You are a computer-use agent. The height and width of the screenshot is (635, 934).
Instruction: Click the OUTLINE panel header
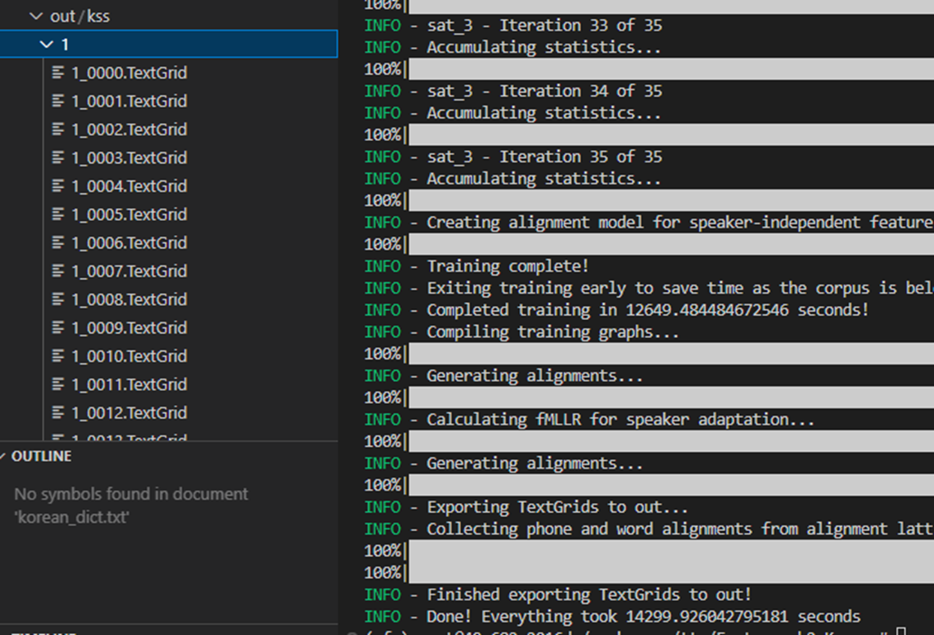click(168, 457)
